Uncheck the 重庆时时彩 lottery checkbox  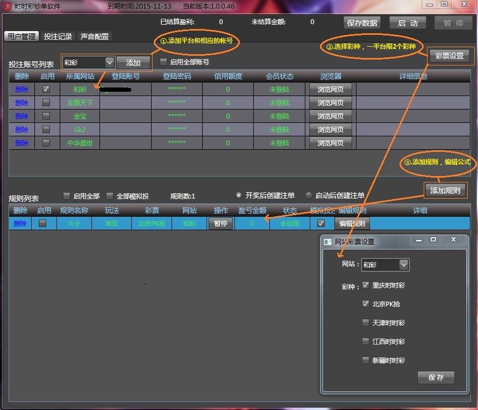(366, 285)
